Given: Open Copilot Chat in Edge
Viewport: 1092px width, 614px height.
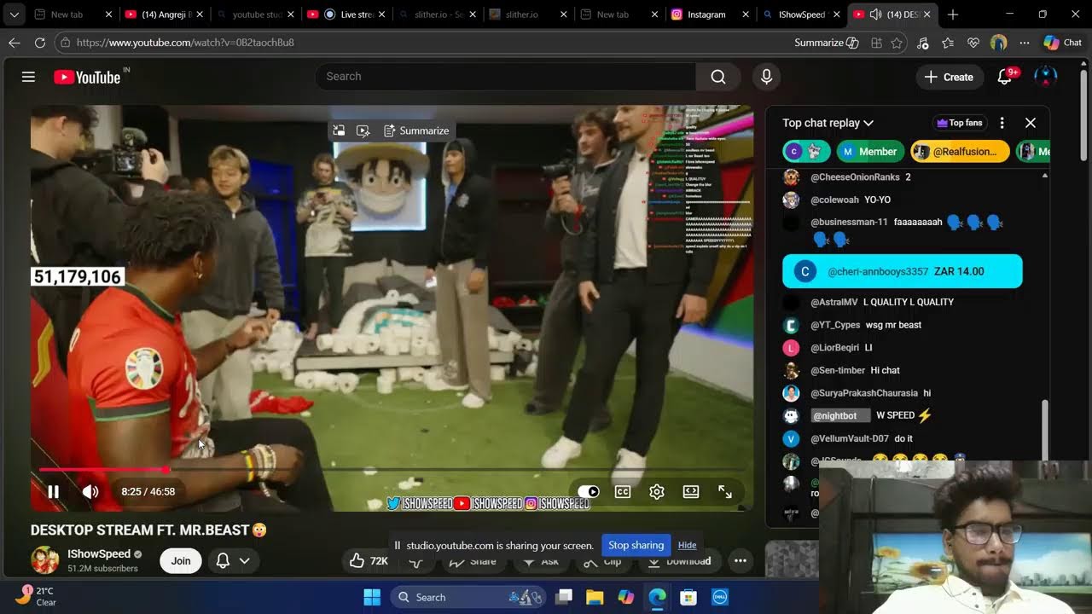Looking at the screenshot, I should [x=1062, y=43].
